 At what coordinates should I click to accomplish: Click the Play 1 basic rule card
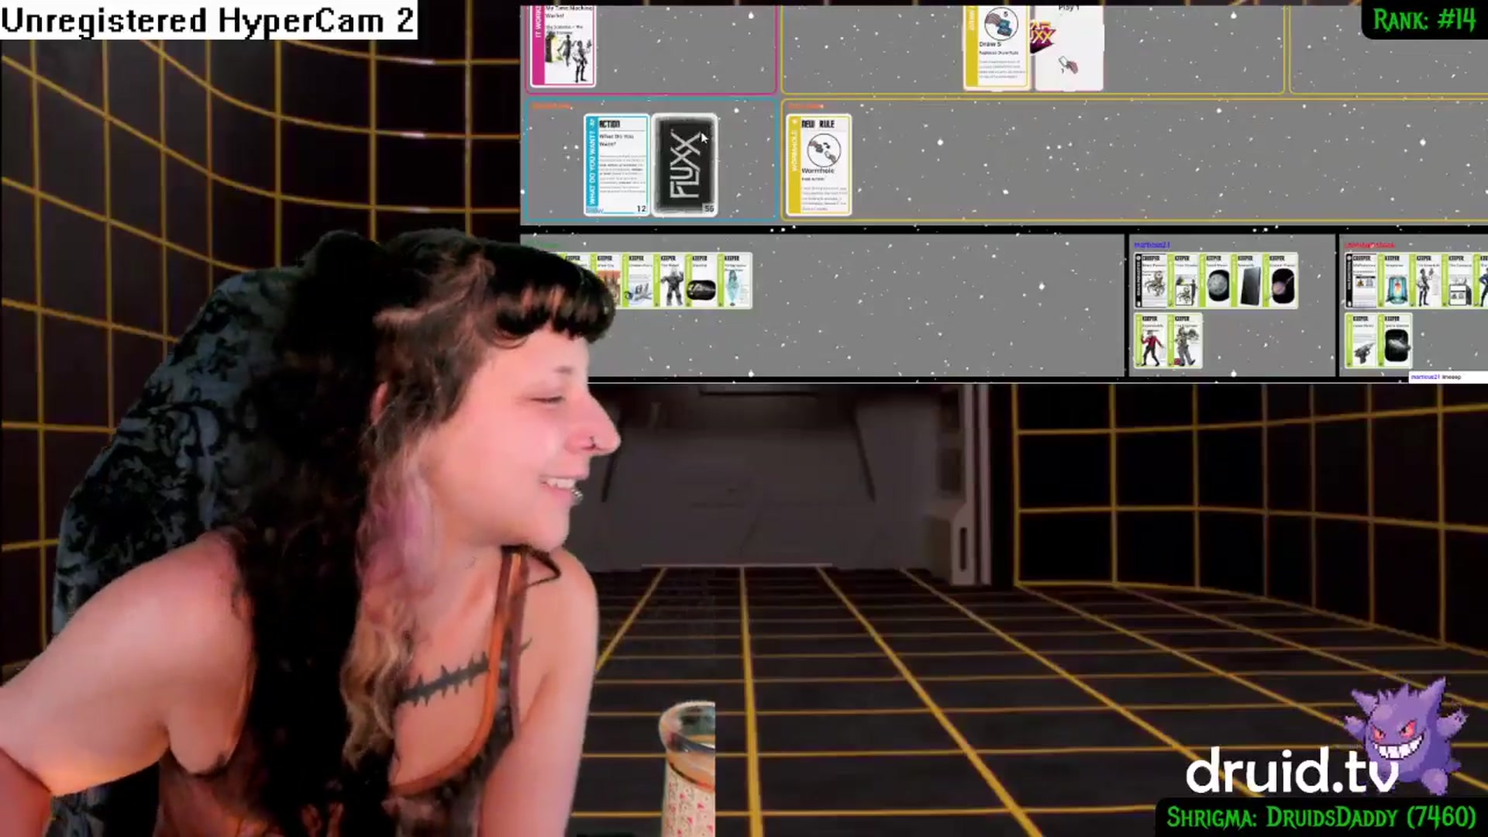tap(1069, 46)
